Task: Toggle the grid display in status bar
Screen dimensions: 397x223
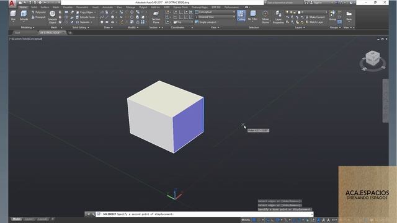Action: (x=254, y=220)
